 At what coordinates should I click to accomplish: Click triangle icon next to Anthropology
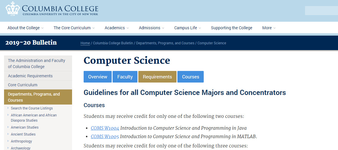coord(8,141)
